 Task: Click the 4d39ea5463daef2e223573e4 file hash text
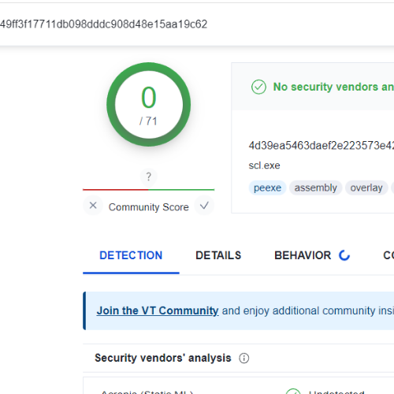click(322, 145)
